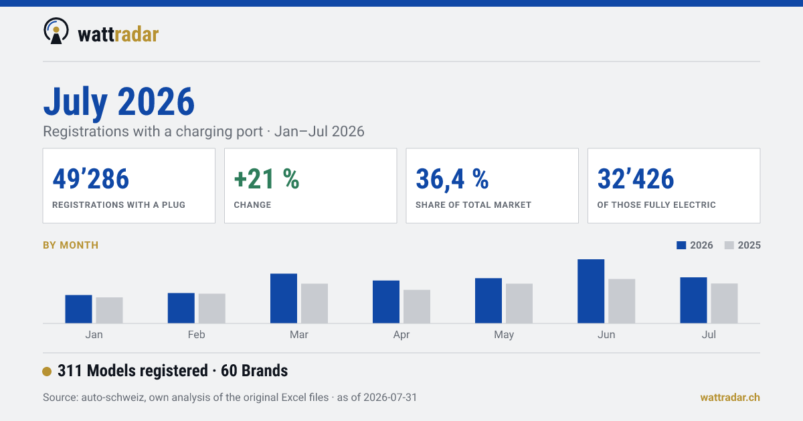This screenshot has width=803, height=421.
Task: Click the gray 2025 legend swatch
Action: (x=729, y=245)
